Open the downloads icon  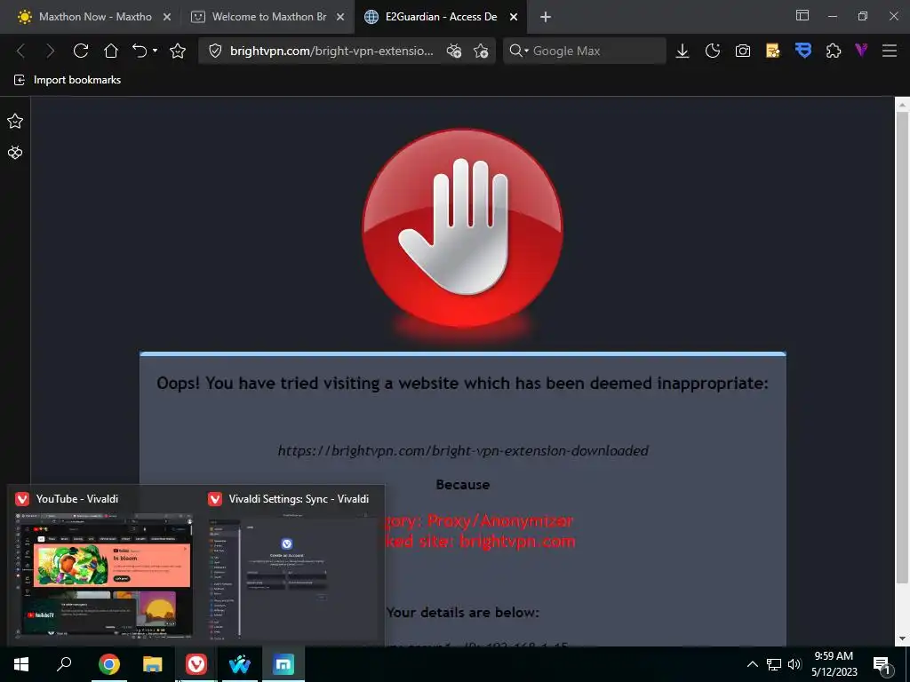(682, 51)
